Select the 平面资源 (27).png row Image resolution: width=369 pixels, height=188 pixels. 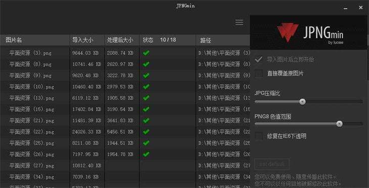(x=125, y=165)
